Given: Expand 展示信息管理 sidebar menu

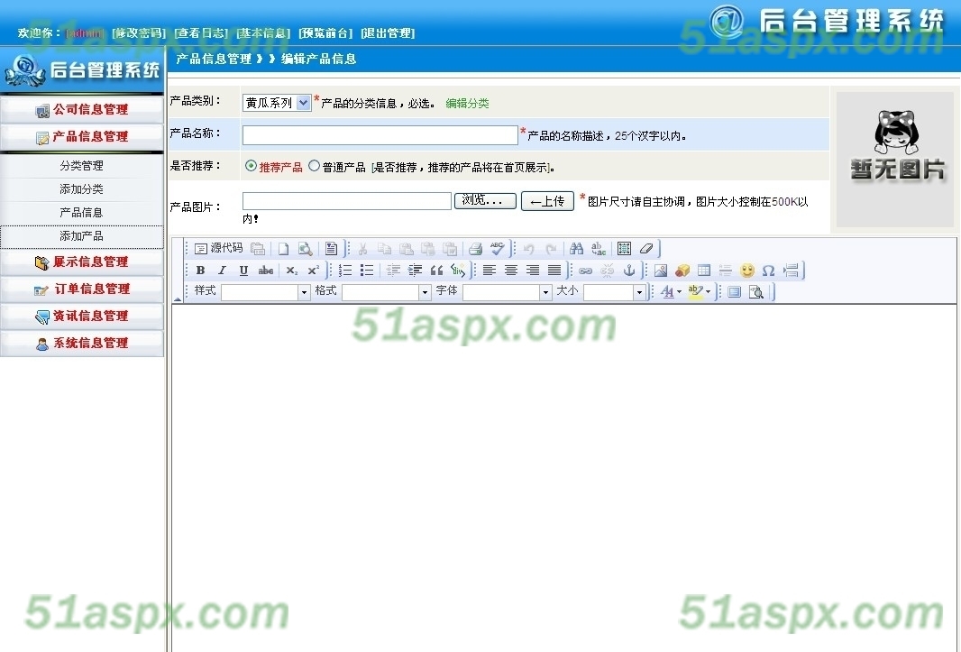Looking at the screenshot, I should 82,262.
